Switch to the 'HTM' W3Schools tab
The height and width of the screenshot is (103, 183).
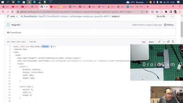tap(140, 7)
